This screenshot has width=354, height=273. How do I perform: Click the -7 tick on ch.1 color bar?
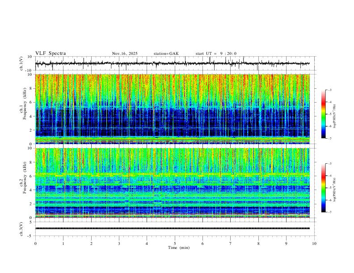329,139
